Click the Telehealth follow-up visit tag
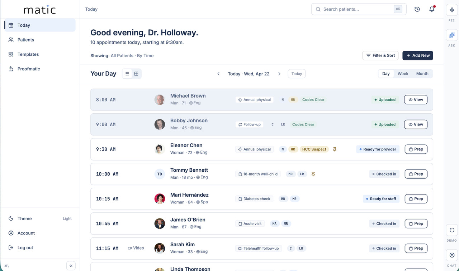 click(259, 248)
